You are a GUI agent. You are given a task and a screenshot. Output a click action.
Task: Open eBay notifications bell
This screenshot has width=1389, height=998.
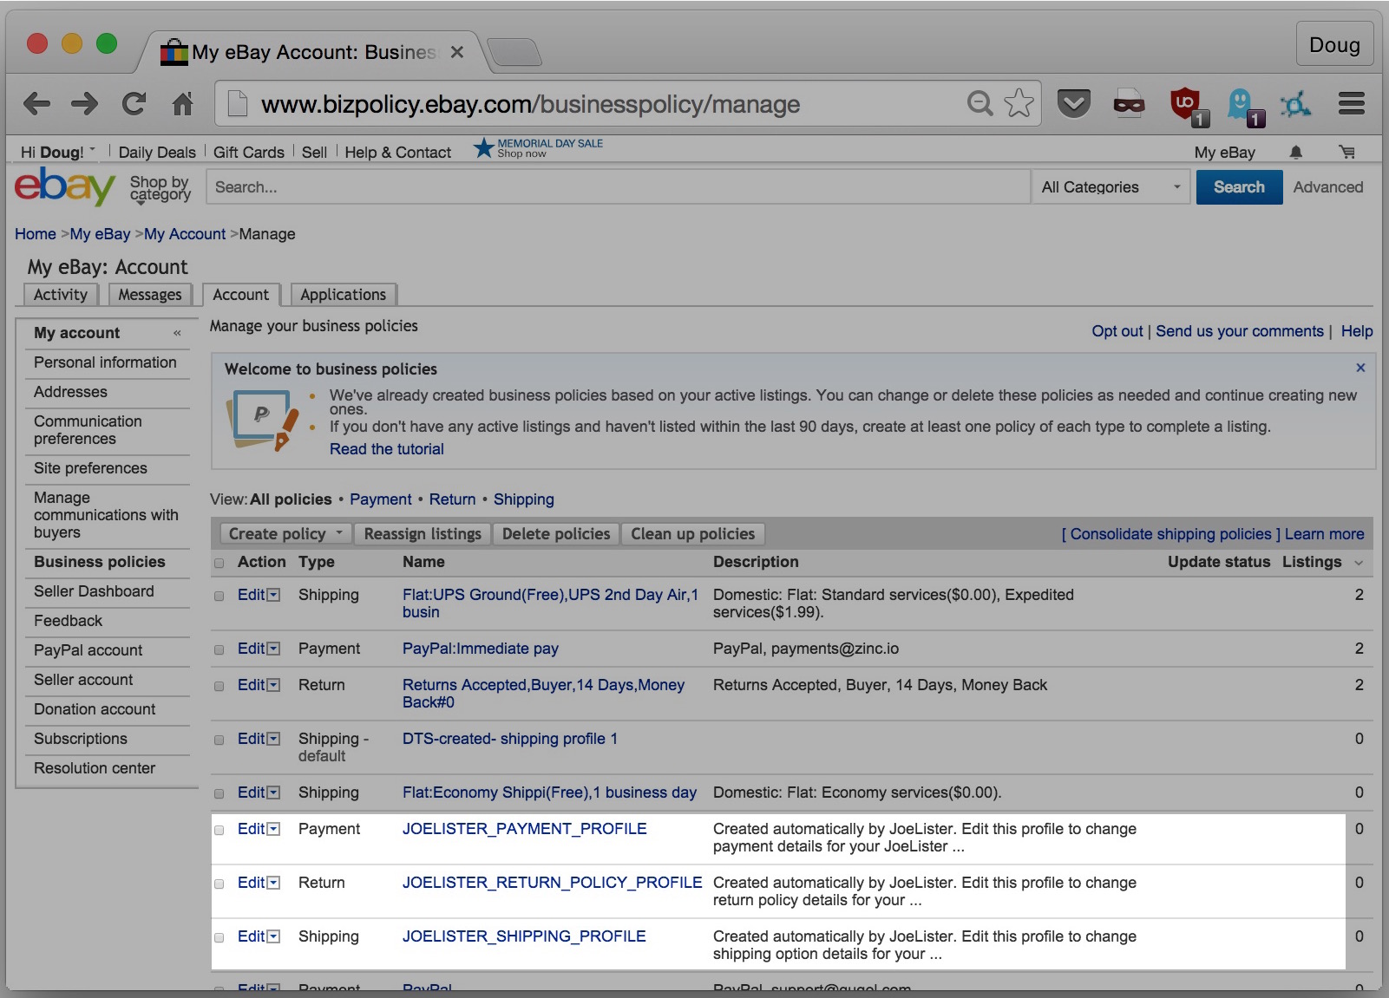1295,153
